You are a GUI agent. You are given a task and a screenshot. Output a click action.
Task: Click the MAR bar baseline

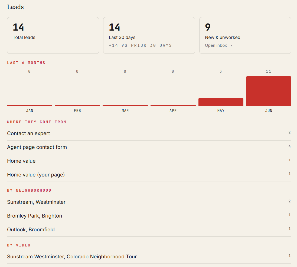click(125, 105)
